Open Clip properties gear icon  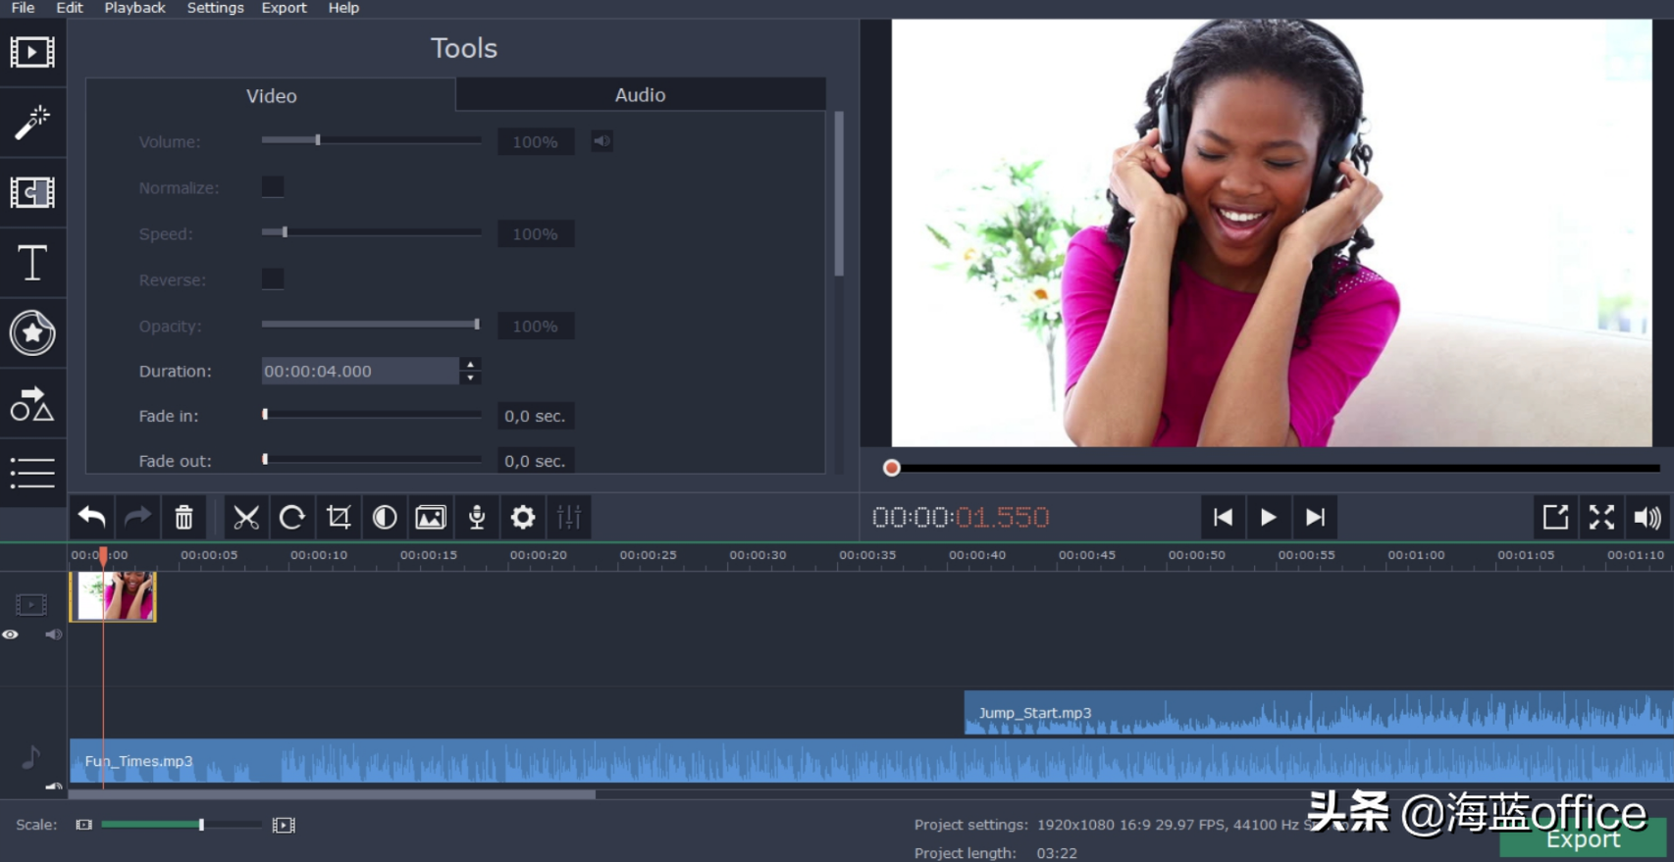pyautogui.click(x=523, y=518)
